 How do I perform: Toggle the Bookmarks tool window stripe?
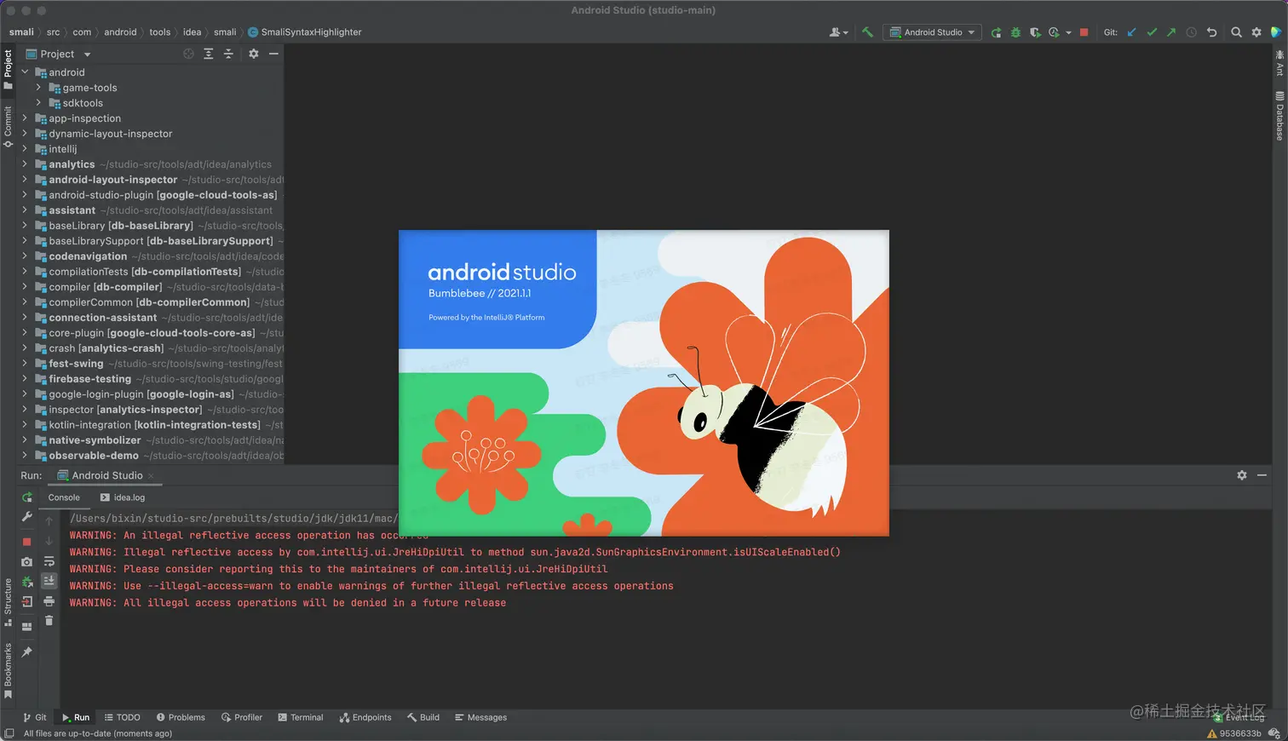[x=8, y=671]
